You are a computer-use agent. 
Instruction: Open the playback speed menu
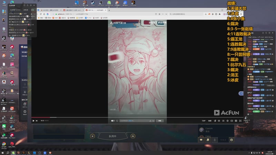(x=210, y=121)
